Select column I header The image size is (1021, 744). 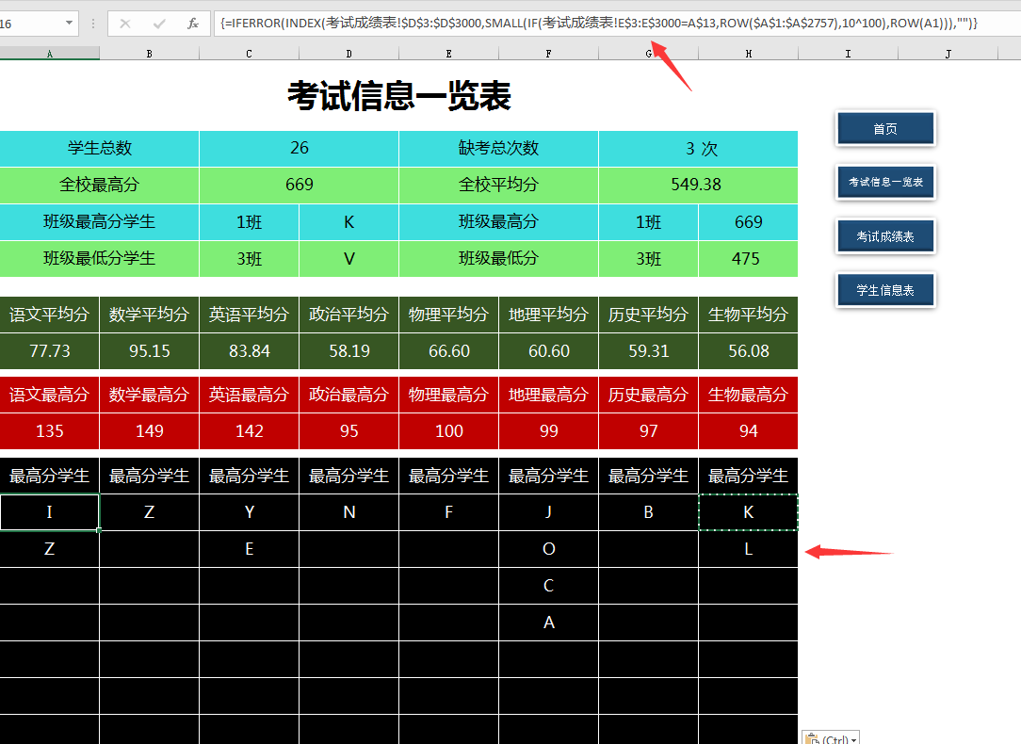(x=848, y=54)
